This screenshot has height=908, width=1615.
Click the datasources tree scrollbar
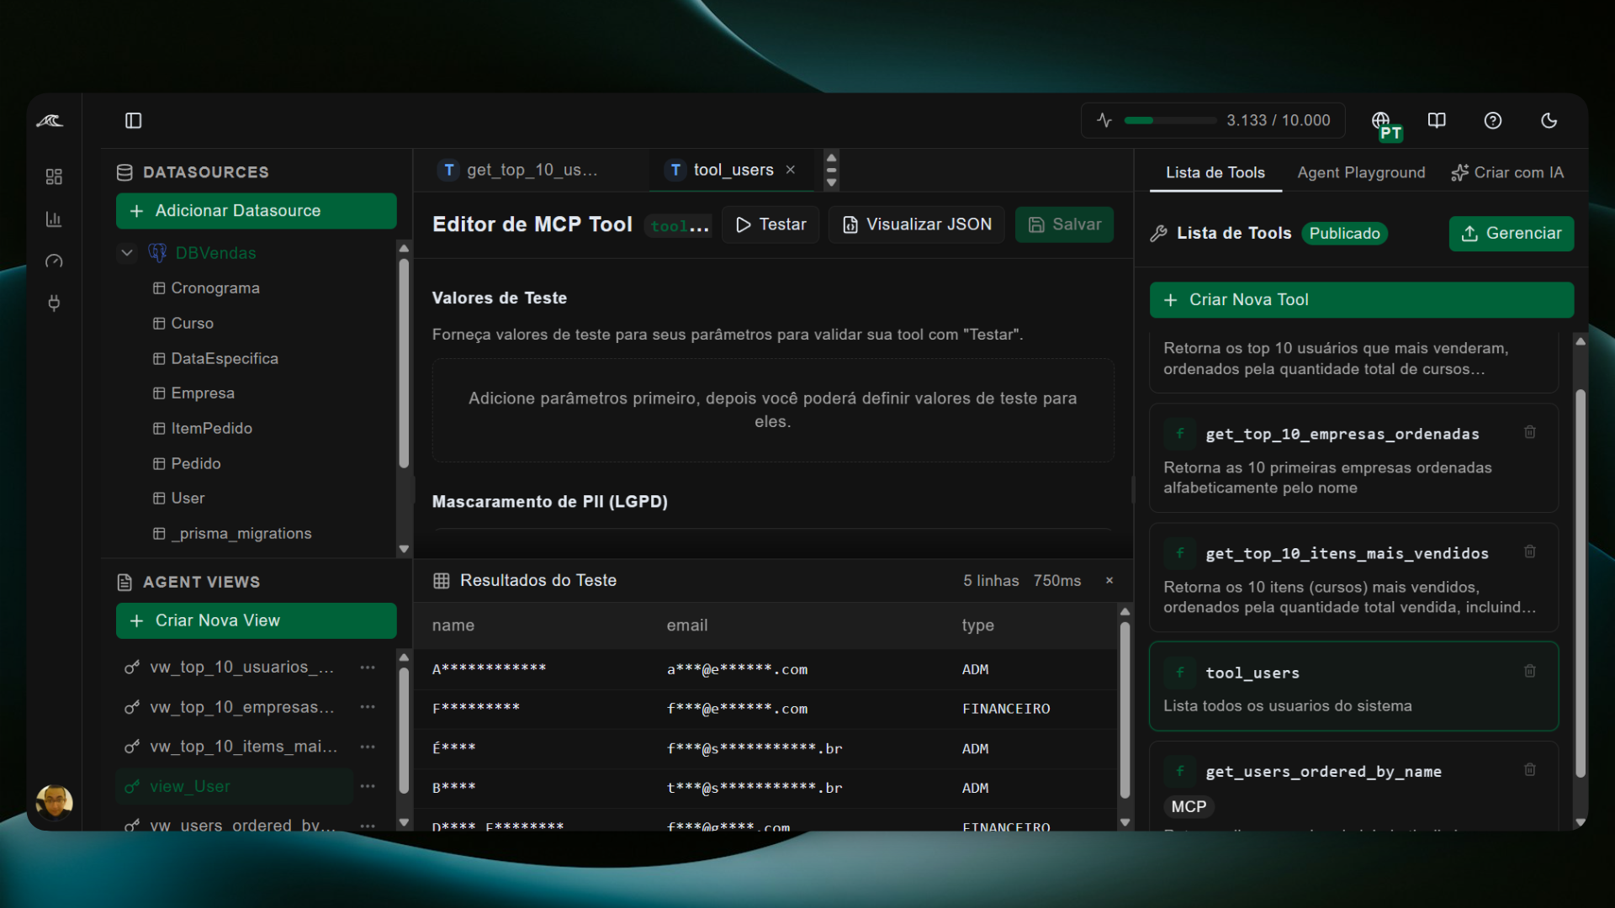(x=404, y=363)
